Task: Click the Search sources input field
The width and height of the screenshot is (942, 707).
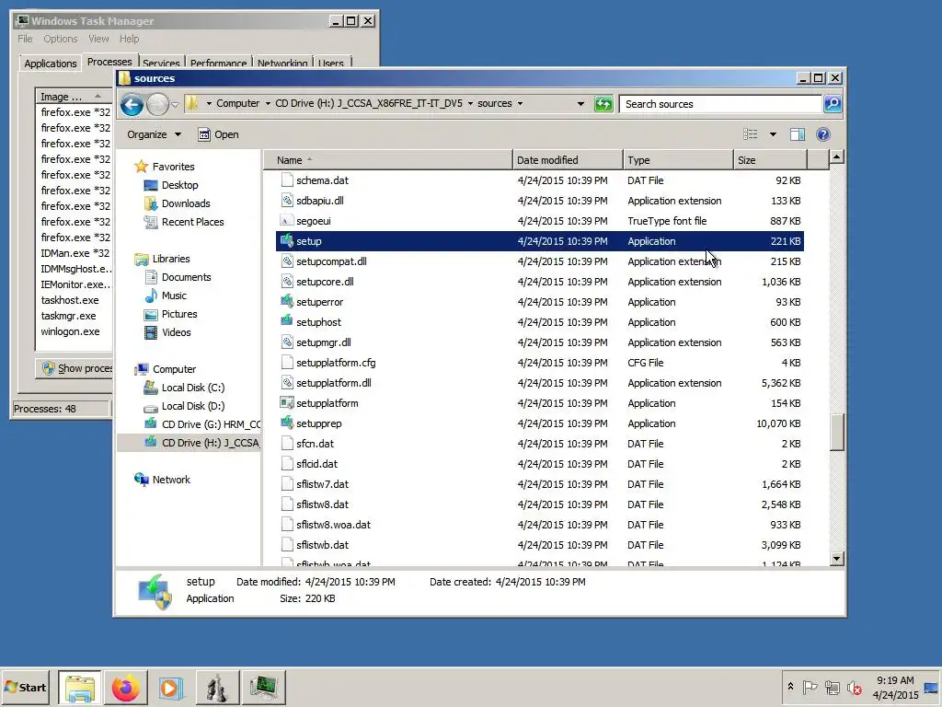Action: coord(720,104)
